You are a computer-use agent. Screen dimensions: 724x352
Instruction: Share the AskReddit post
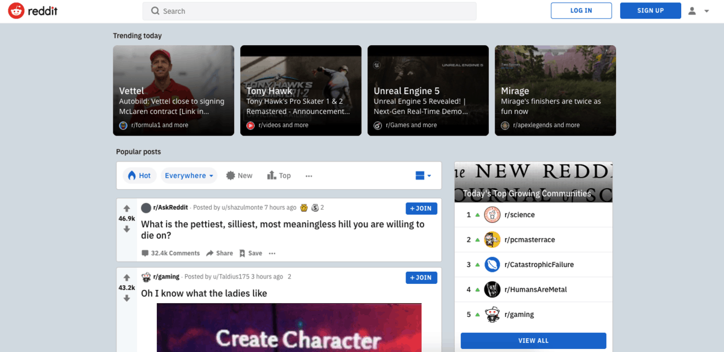[x=220, y=253]
